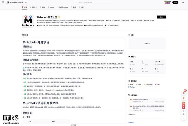The width and height of the screenshot is (188, 126).
Task: Select the Shell language tag
Action: pyautogui.click(x=138, y=84)
